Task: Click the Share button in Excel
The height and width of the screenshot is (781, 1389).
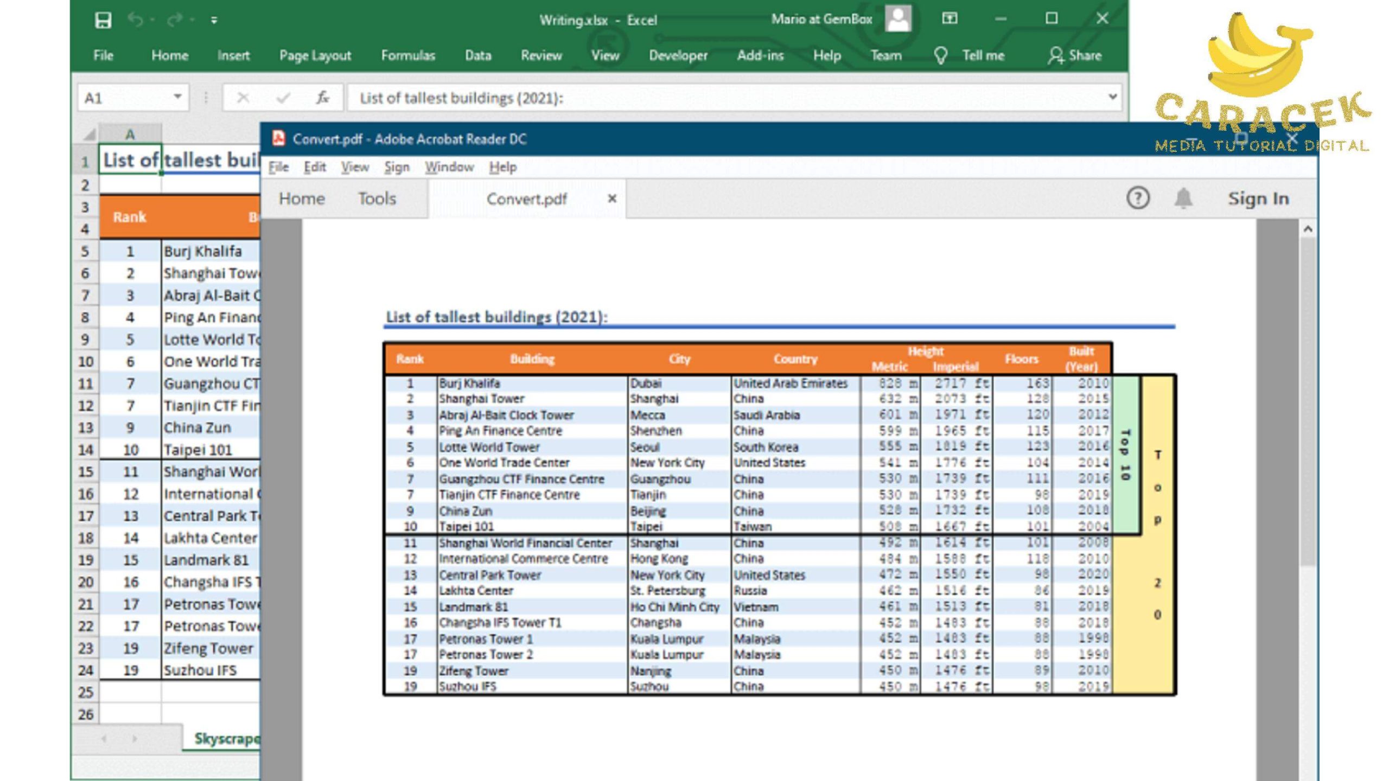Action: (1075, 55)
